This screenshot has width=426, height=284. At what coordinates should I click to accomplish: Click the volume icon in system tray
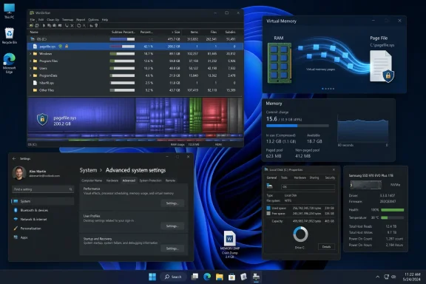[x=393, y=277]
